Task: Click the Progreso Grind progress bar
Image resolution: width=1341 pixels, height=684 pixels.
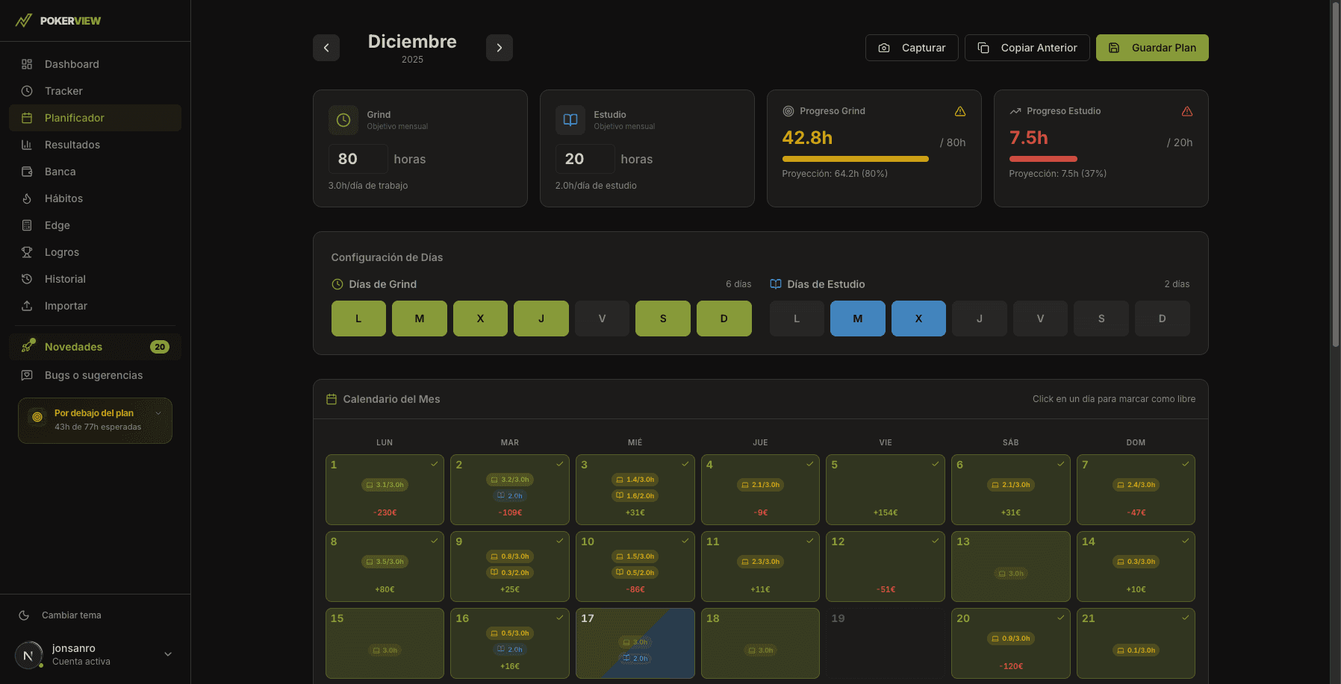Action: pos(855,159)
